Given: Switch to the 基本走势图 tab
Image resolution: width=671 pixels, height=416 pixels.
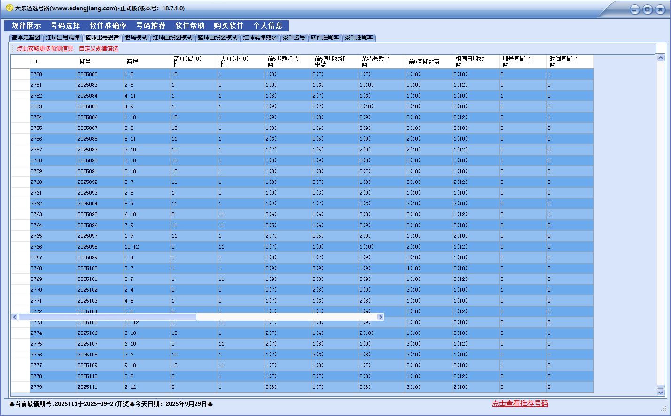Looking at the screenshot, I should 26,38.
